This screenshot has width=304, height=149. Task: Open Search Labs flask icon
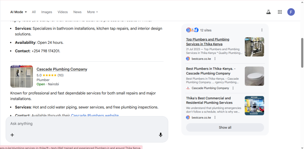(x=268, y=12)
